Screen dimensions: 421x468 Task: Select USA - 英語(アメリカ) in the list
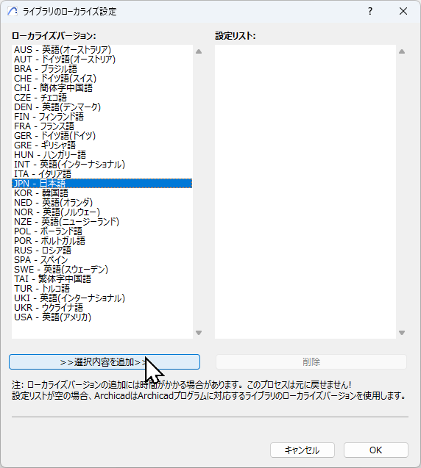[102, 317]
